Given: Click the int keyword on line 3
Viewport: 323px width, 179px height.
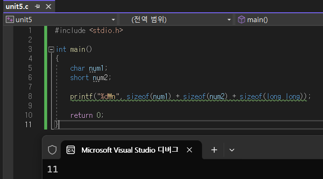Looking at the screenshot, I should click(61, 49).
